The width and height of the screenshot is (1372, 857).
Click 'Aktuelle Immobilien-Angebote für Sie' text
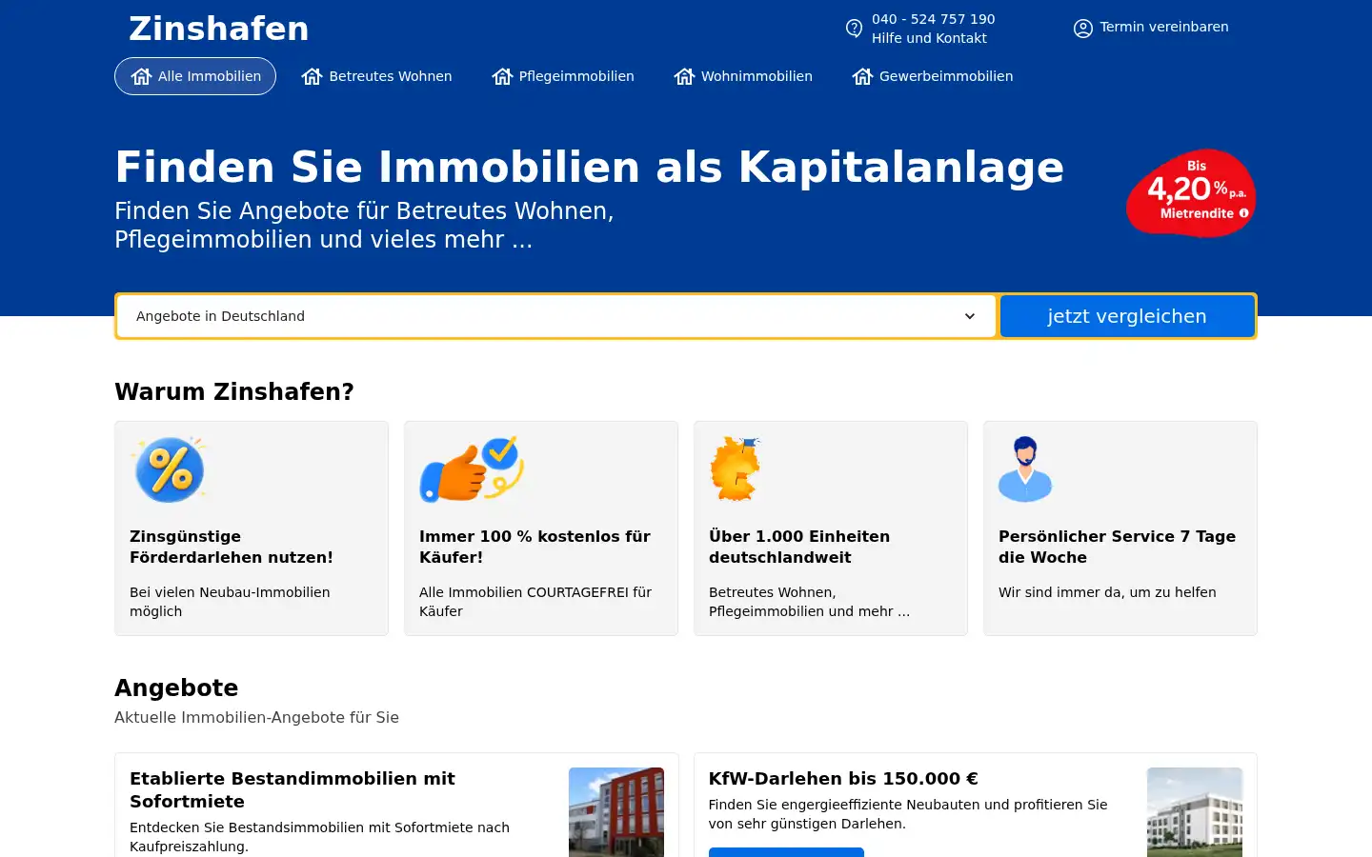256,717
